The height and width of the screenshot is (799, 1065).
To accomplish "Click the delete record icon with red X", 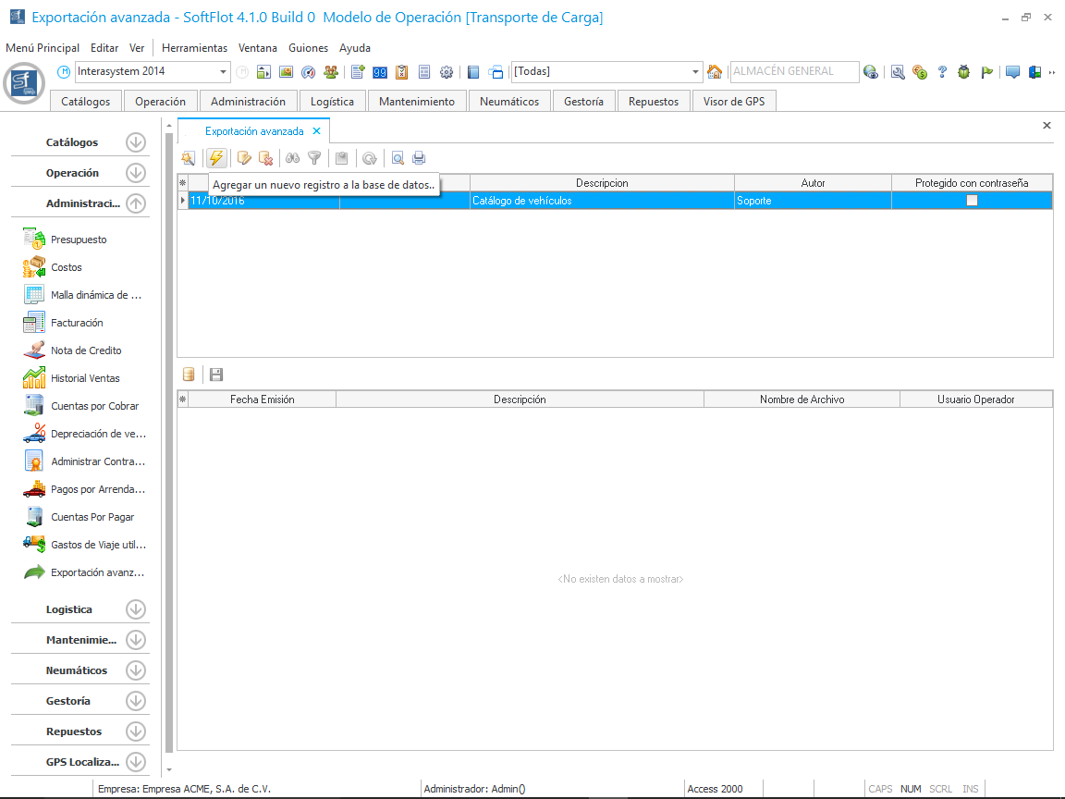I will point(265,158).
